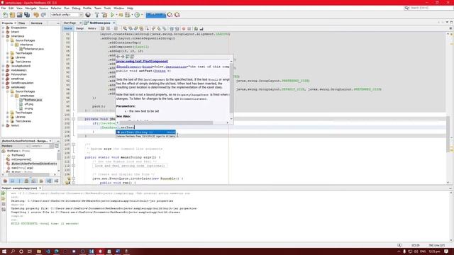Screen dimensions: 454x255
Task: Click the Find Selection magnifier icon in editor toolbar
Action: pos(125,28)
